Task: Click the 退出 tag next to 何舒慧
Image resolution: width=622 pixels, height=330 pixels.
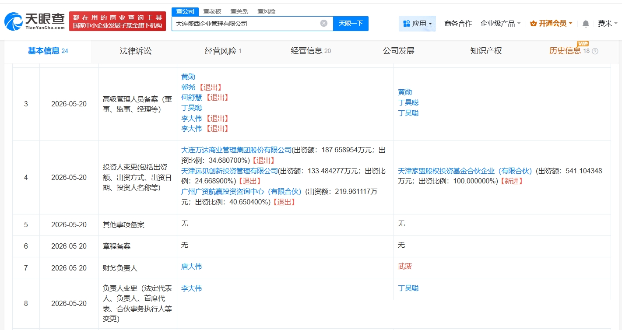Action: [218, 97]
